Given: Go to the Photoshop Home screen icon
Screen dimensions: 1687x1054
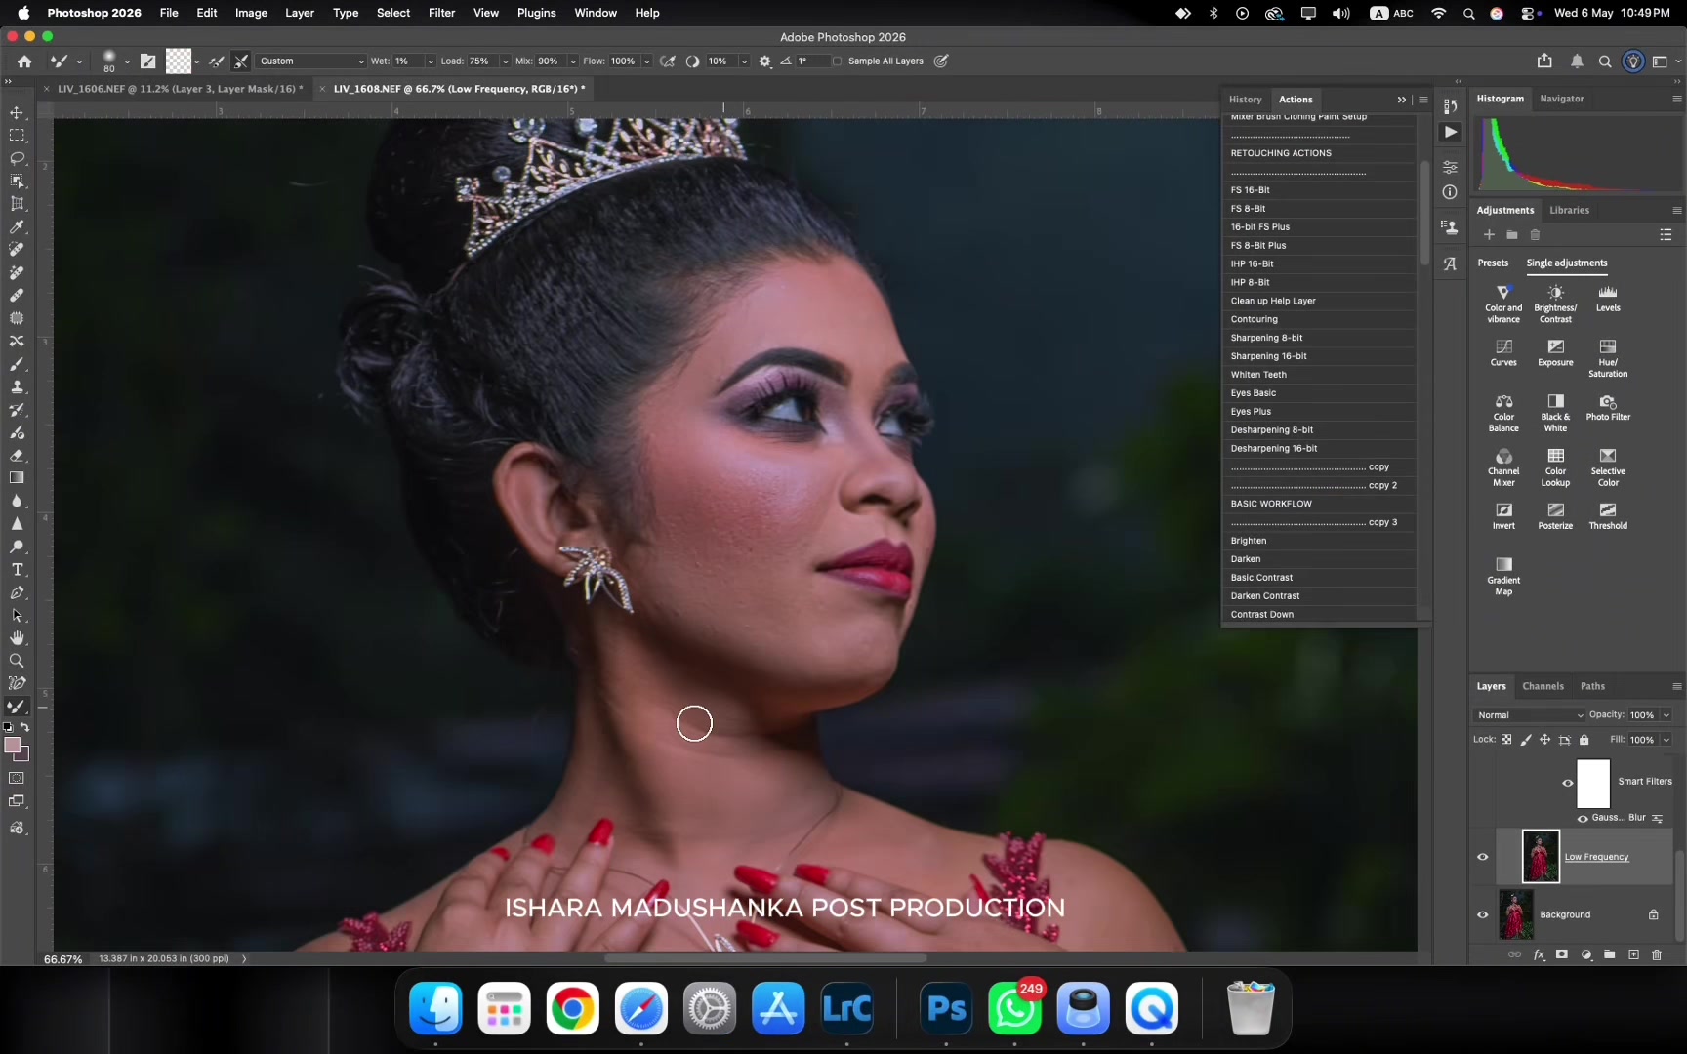Looking at the screenshot, I should coord(24,61).
